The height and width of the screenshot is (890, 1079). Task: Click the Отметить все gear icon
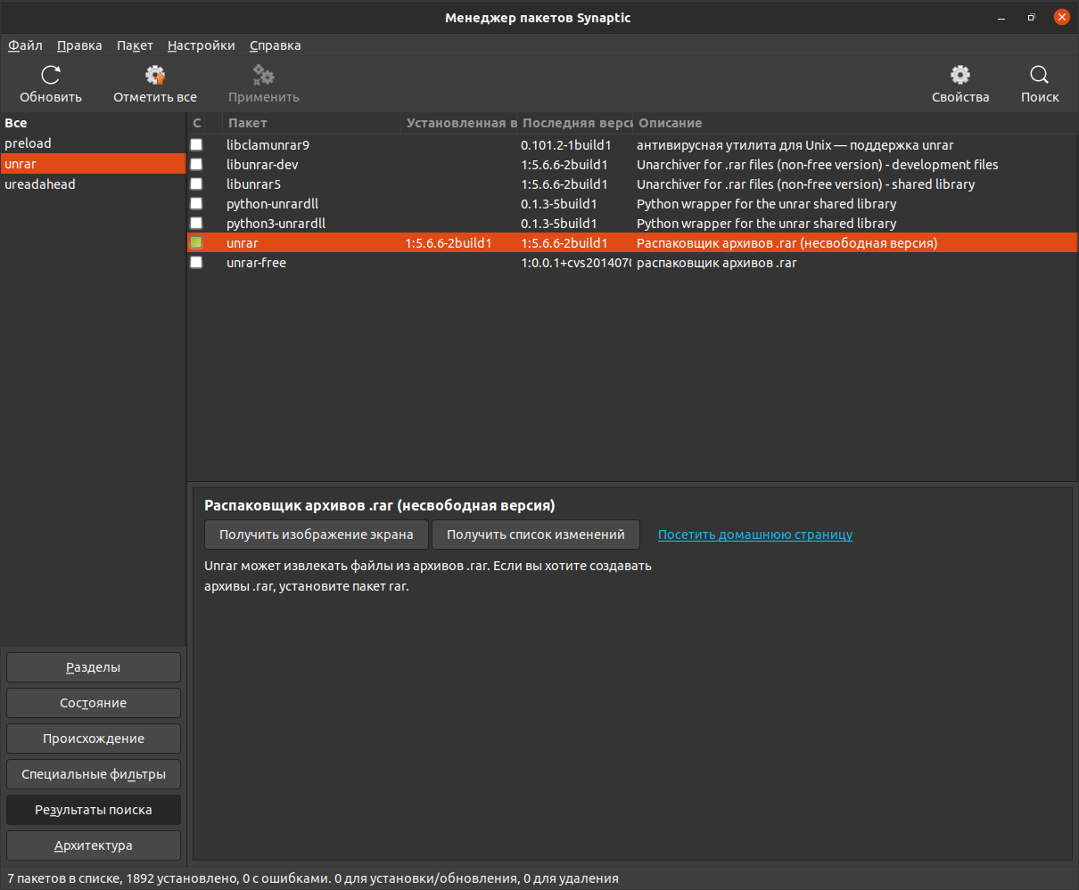pyautogui.click(x=155, y=75)
